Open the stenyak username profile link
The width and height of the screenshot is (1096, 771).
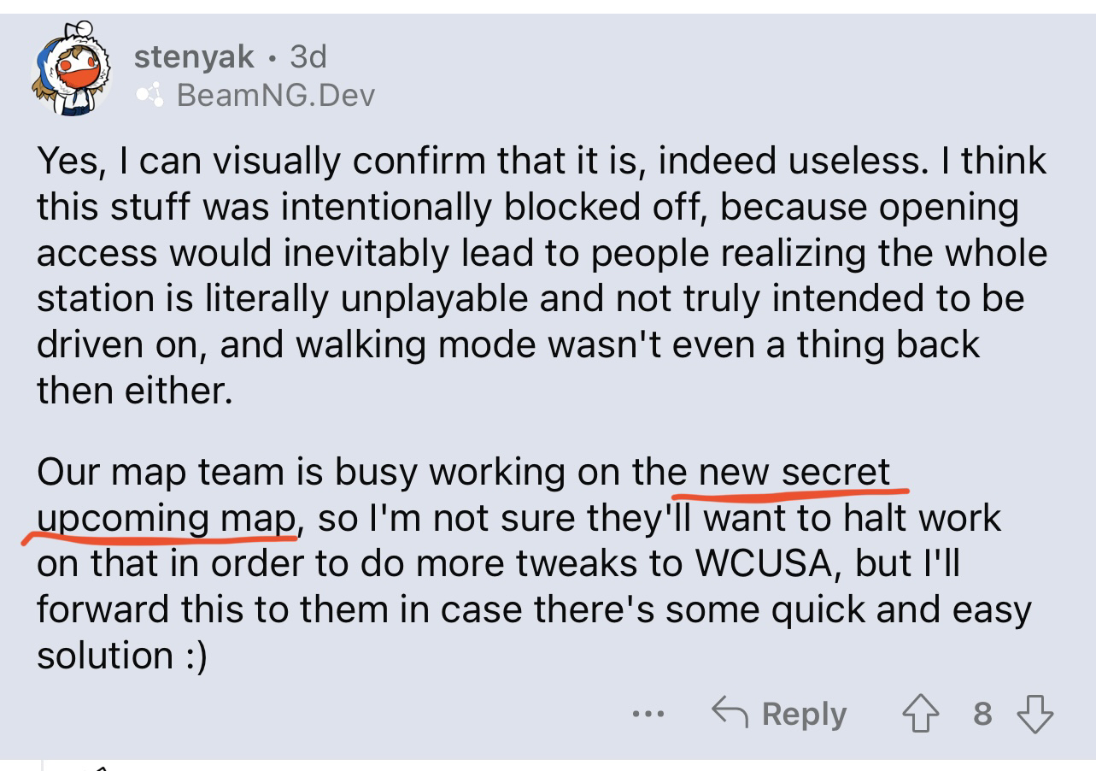pyautogui.click(x=194, y=57)
